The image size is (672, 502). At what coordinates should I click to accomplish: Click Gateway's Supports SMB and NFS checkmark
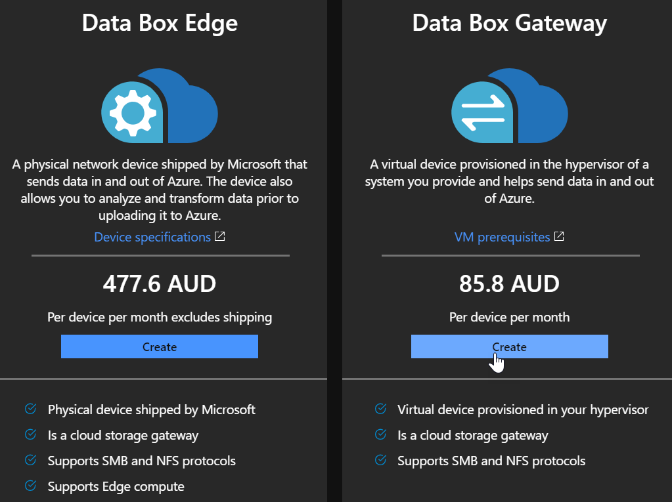(x=380, y=460)
